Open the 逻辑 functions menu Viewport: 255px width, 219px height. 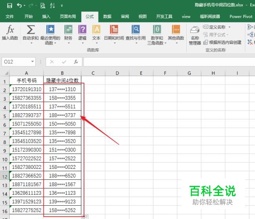click(x=82, y=34)
